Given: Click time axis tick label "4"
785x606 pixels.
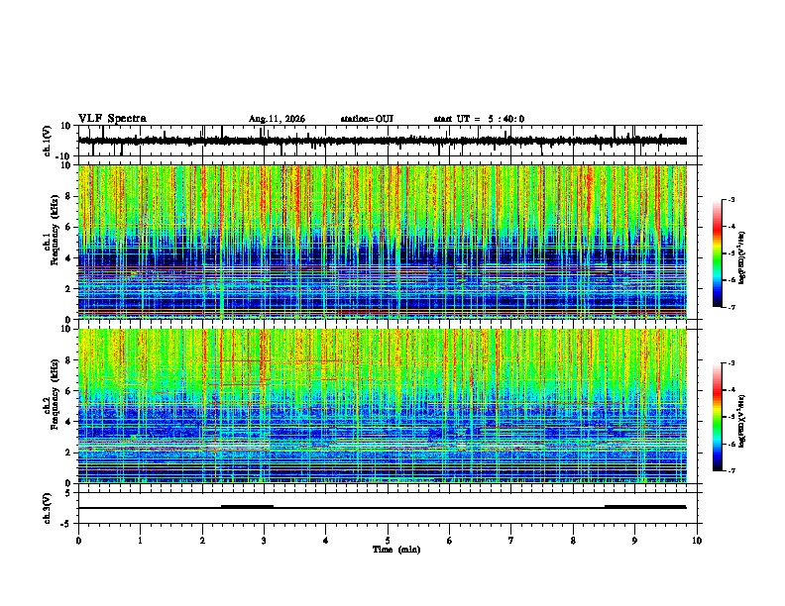Looking at the screenshot, I should [x=326, y=541].
